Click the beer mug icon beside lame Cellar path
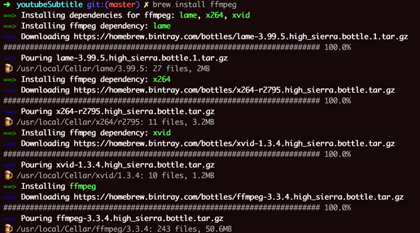 (9, 69)
